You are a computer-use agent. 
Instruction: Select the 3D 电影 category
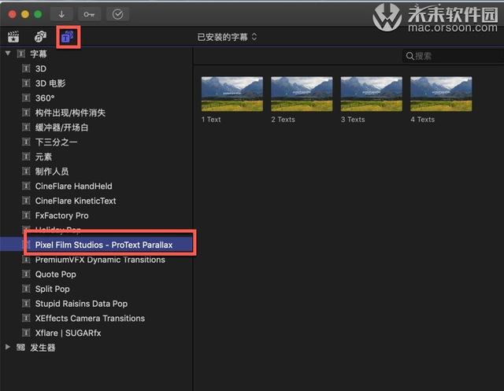pos(50,83)
